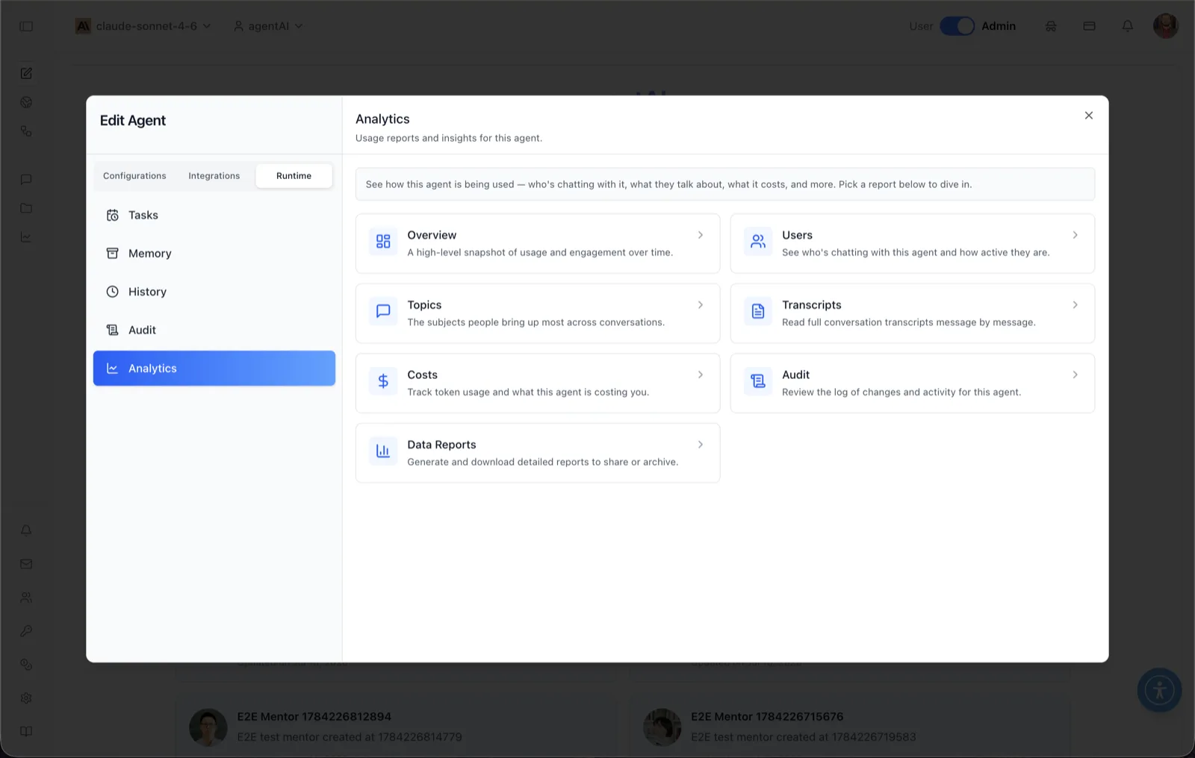Click the Audit scroll icon in sidebar
Image resolution: width=1195 pixels, height=758 pixels.
point(112,330)
